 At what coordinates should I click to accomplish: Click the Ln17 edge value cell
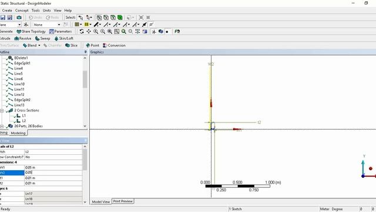pos(53,194)
